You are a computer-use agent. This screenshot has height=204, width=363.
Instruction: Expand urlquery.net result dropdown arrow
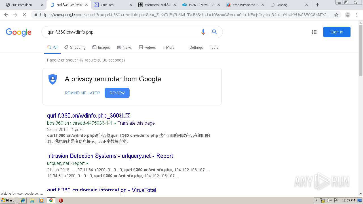(x=87, y=163)
